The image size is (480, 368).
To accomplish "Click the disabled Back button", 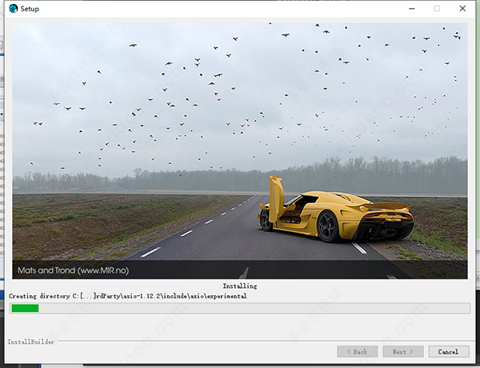I will [x=358, y=352].
